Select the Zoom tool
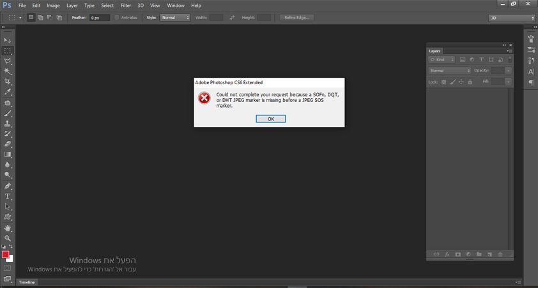Screen dimensions: 538x288 (7, 238)
